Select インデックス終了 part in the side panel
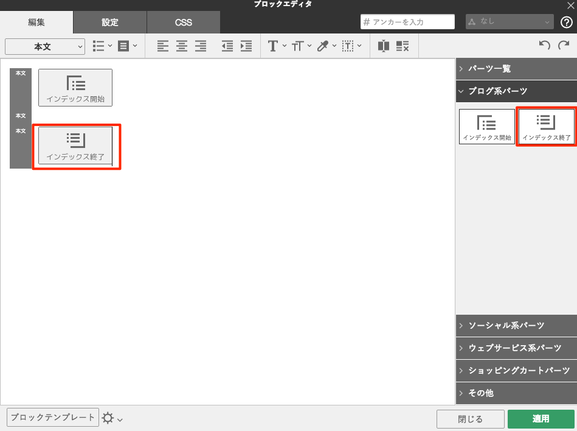Viewport: 577px width, 431px height. click(547, 127)
